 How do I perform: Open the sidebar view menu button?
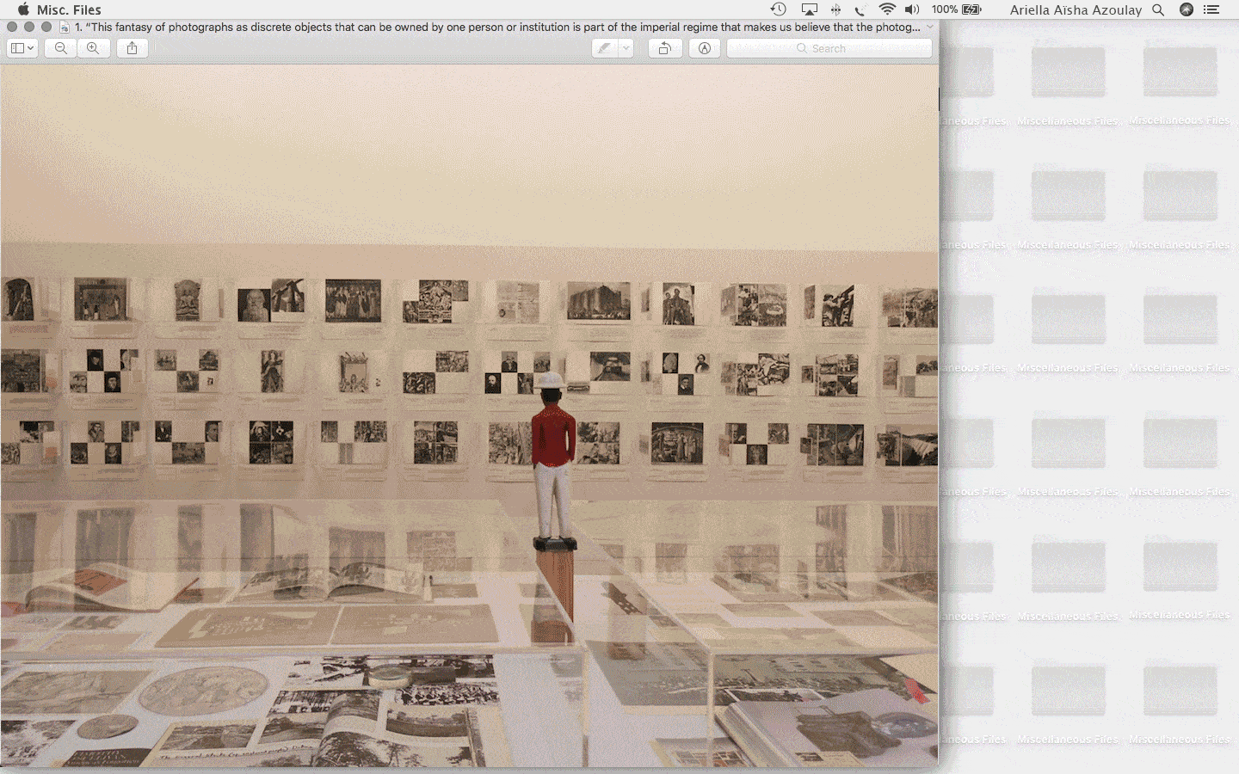[22, 48]
